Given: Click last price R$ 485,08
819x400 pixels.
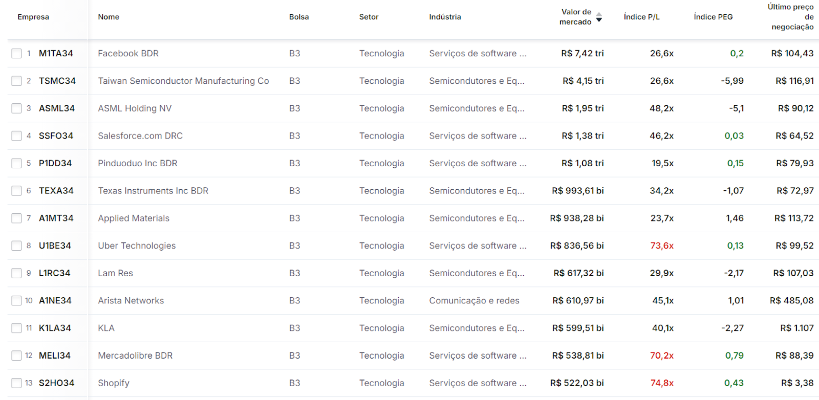Looking at the screenshot, I should click(x=791, y=300).
